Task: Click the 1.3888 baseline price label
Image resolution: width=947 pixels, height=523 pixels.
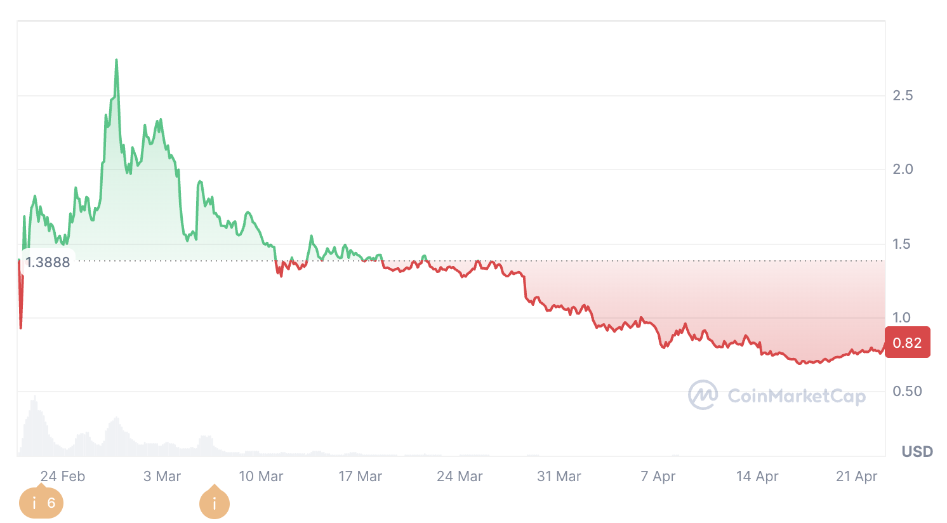Action: pyautogui.click(x=48, y=262)
